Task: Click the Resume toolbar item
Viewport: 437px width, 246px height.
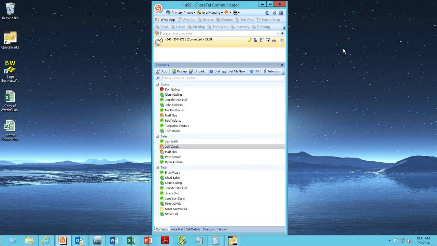Action: pyautogui.click(x=224, y=20)
